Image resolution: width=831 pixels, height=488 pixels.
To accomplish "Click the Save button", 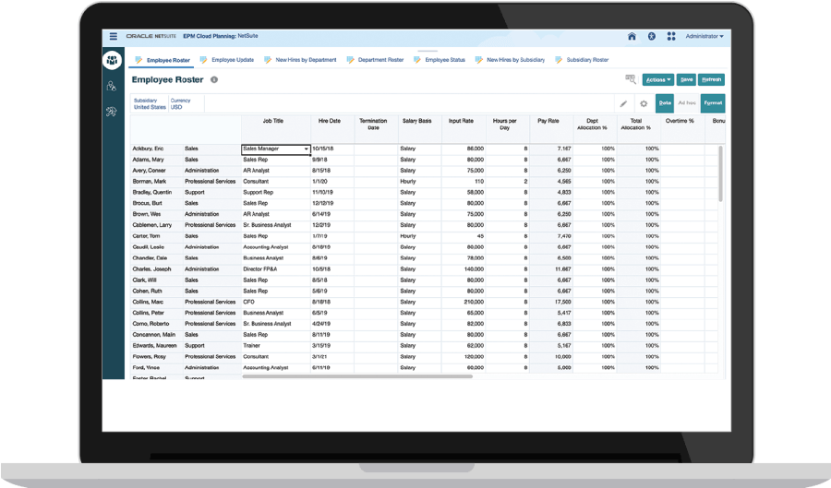I will (x=686, y=80).
